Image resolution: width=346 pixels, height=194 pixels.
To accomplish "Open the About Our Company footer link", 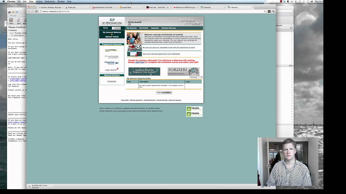I will 175,100.
